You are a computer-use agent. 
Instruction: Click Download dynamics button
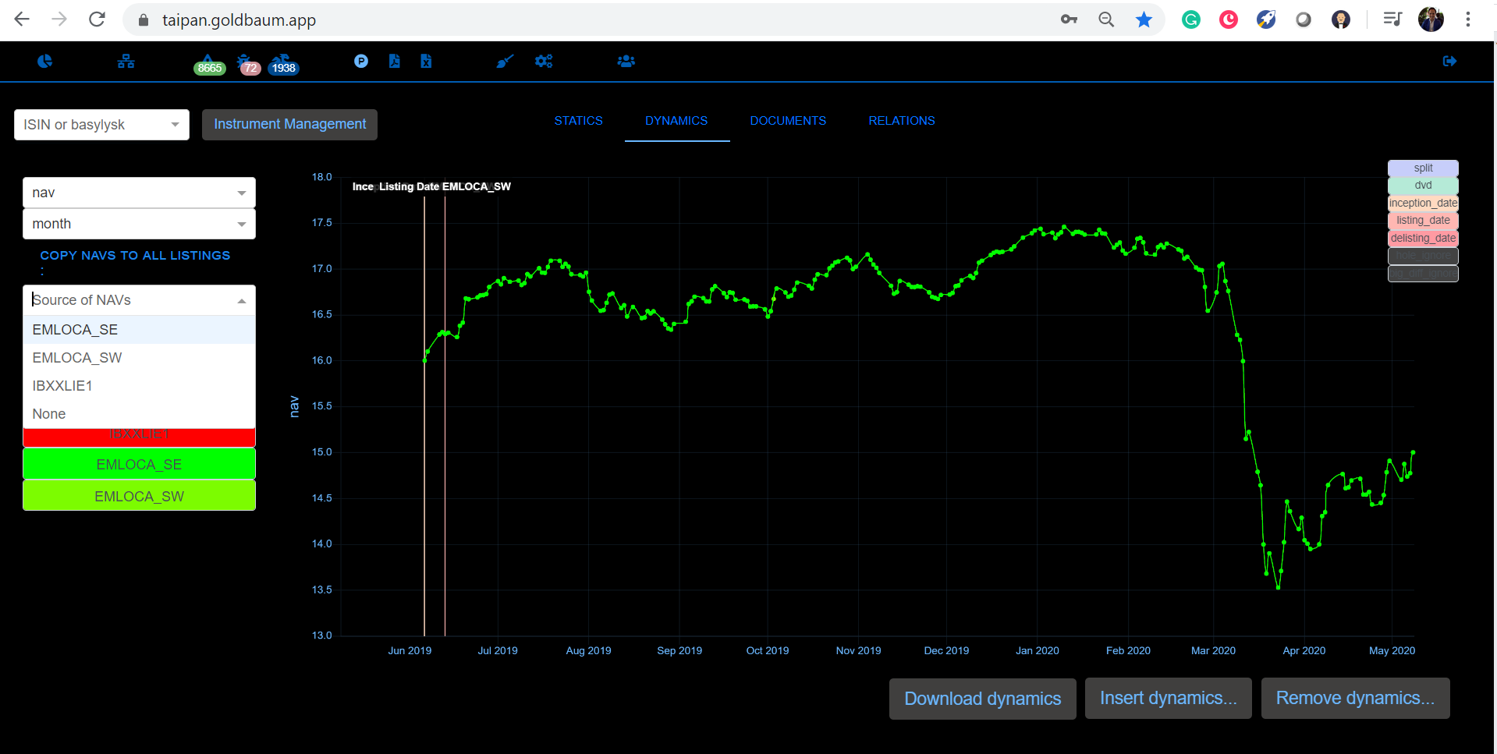(x=982, y=699)
